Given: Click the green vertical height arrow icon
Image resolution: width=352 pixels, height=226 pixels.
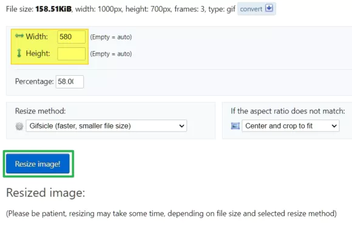Looking at the screenshot, I should tap(19, 53).
